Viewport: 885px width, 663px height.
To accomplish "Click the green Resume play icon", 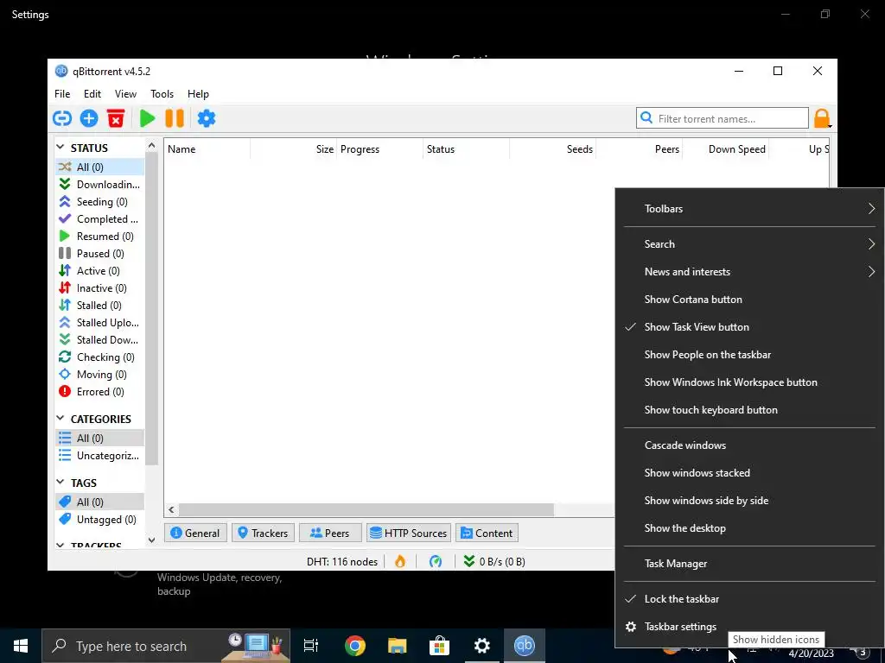I will 147,118.
